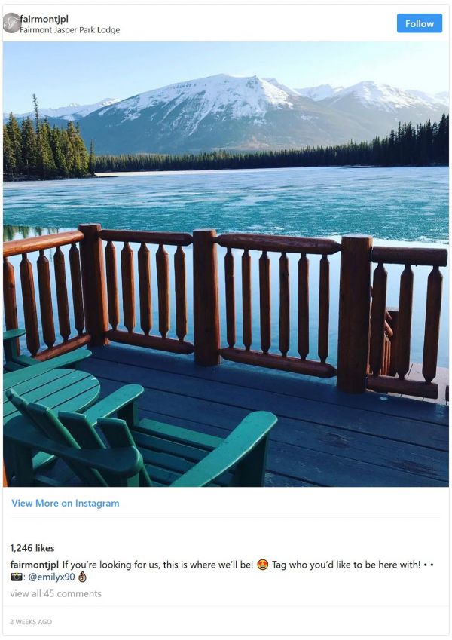Expand view all 45 comments
Image resolution: width=452 pixels, height=640 pixels.
[56, 593]
